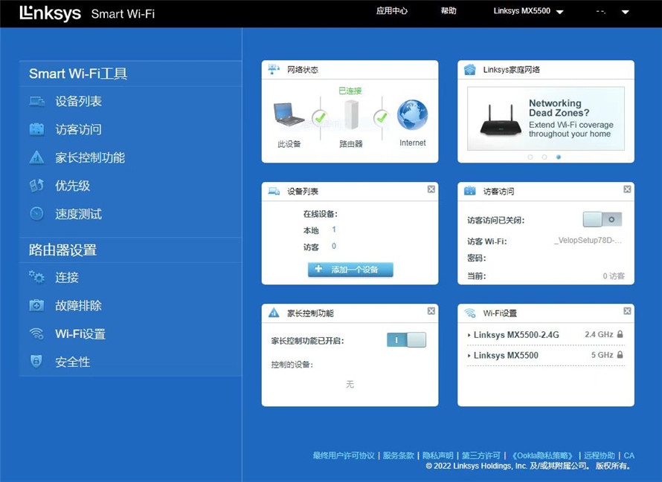662x482 pixels.
Task: Open 帮助 in top menu
Action: click(x=449, y=11)
